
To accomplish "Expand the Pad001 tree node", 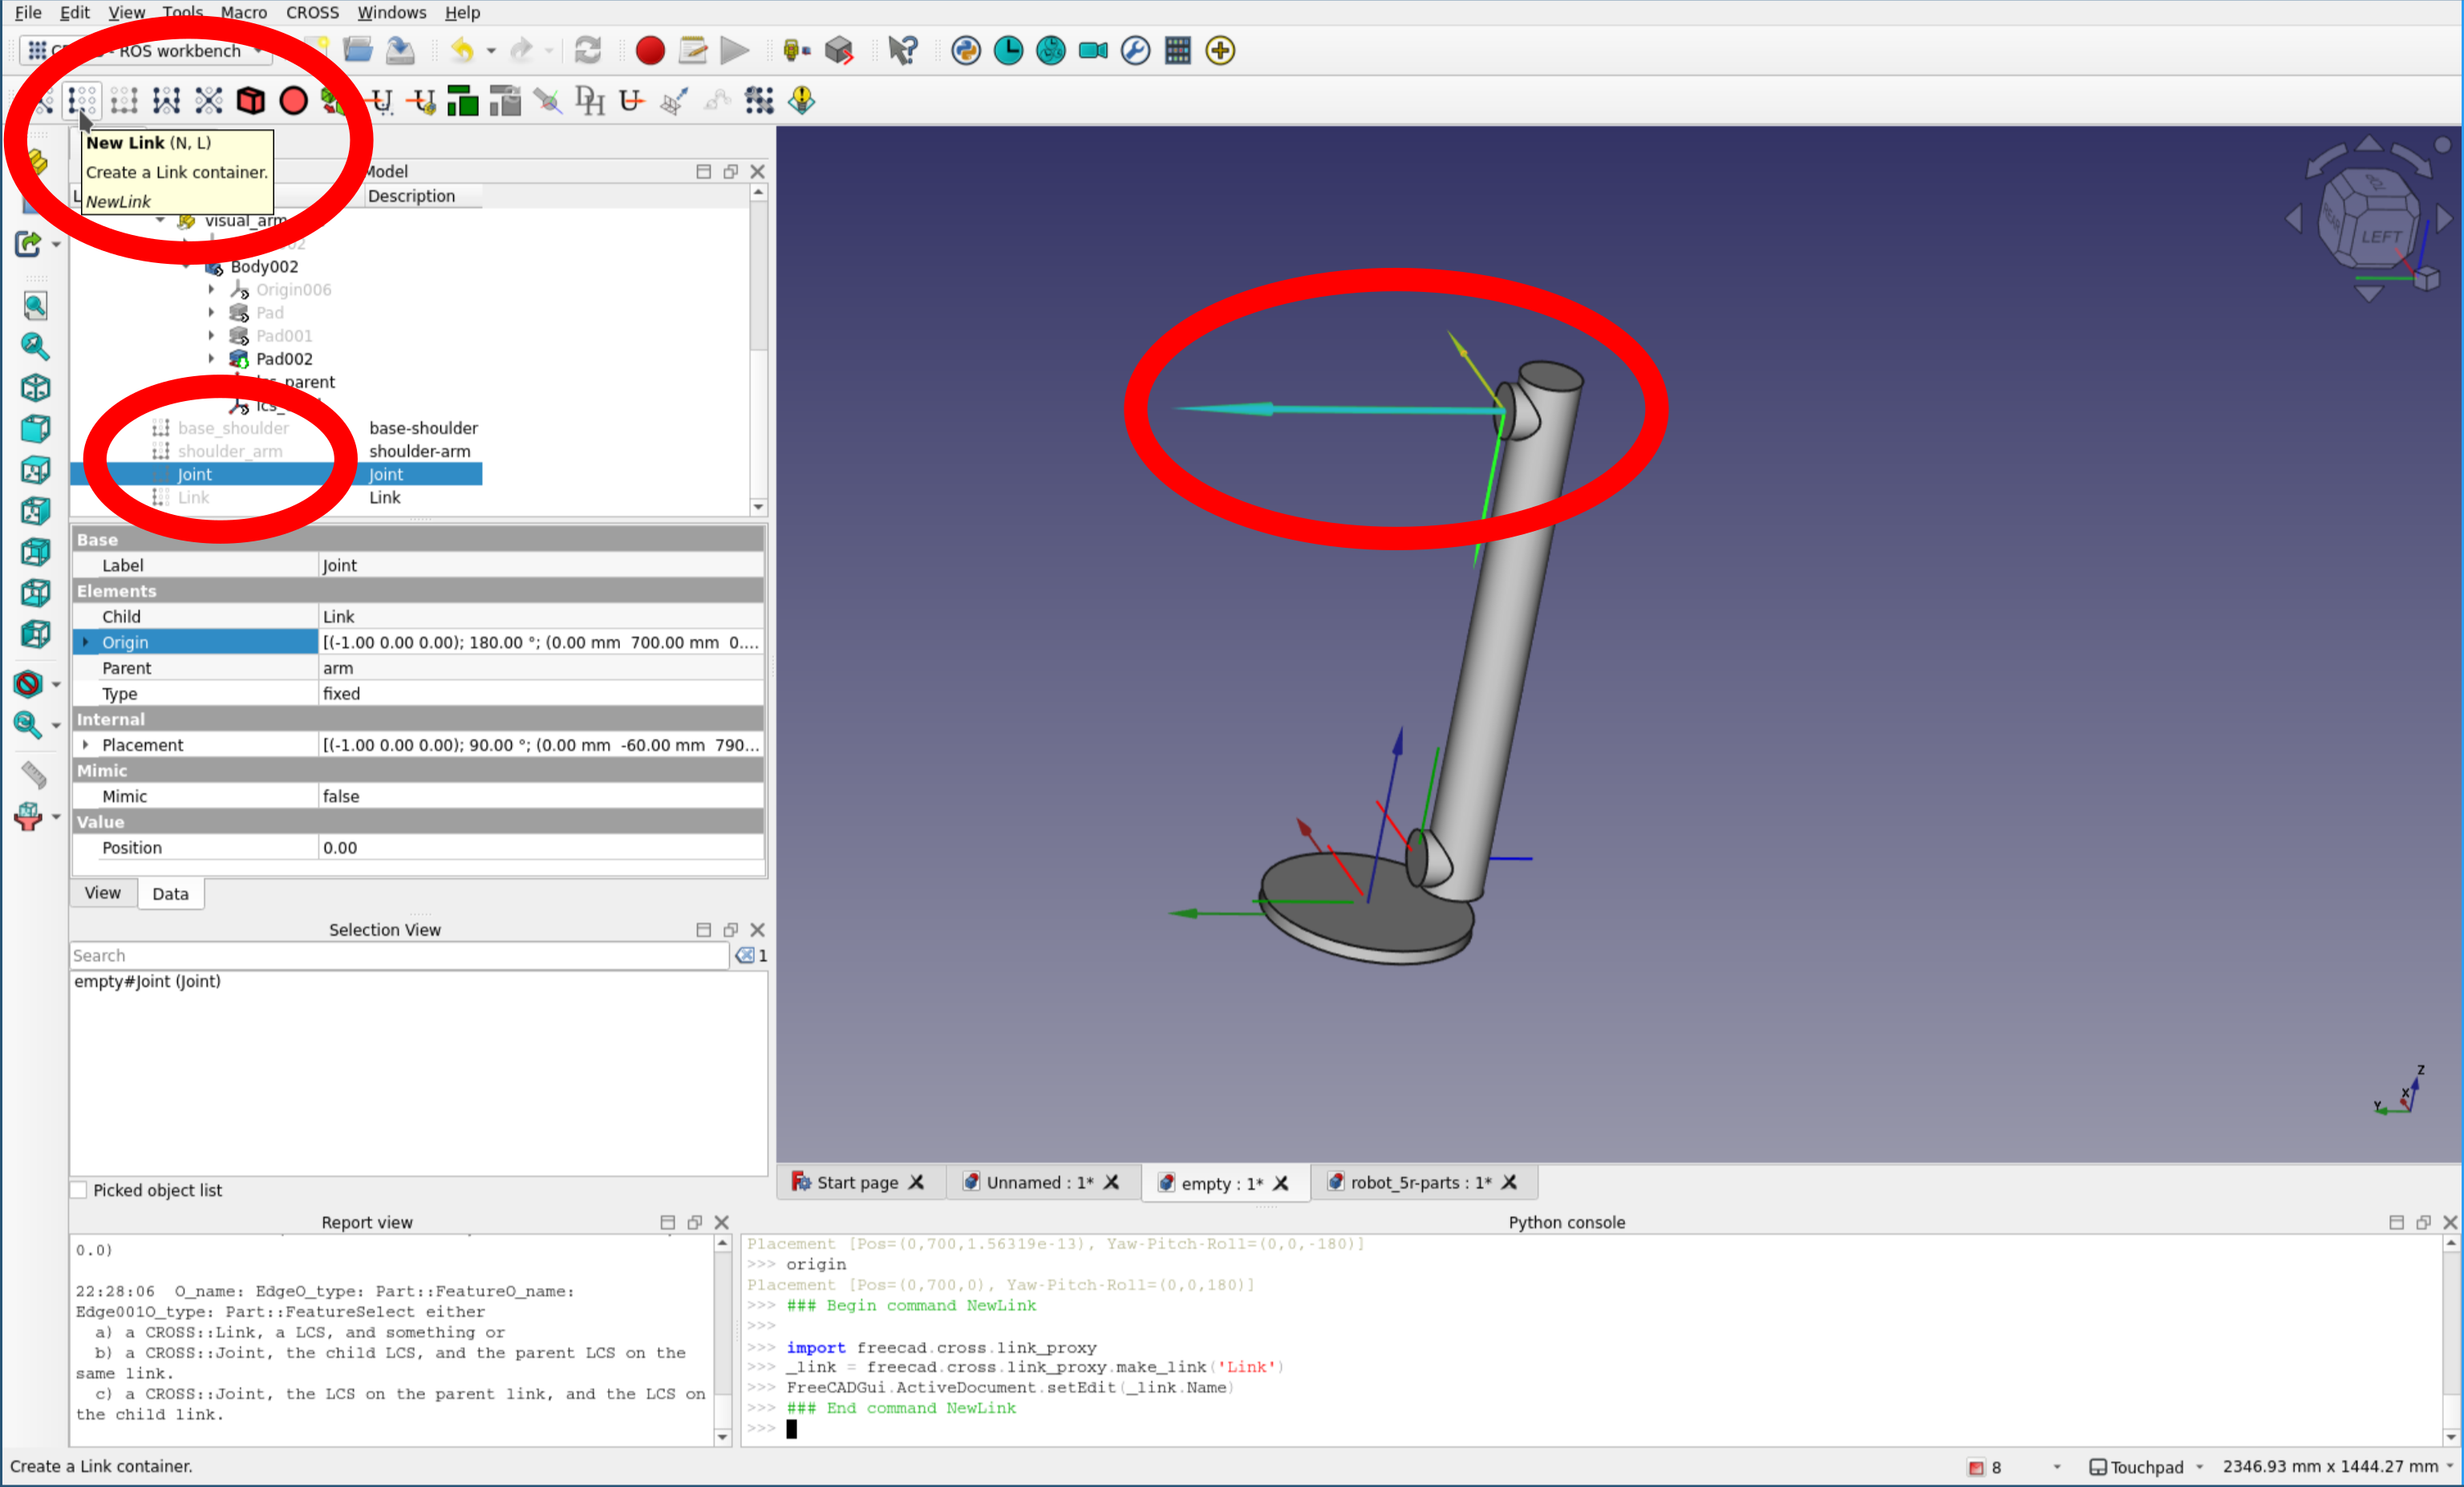I will point(211,335).
